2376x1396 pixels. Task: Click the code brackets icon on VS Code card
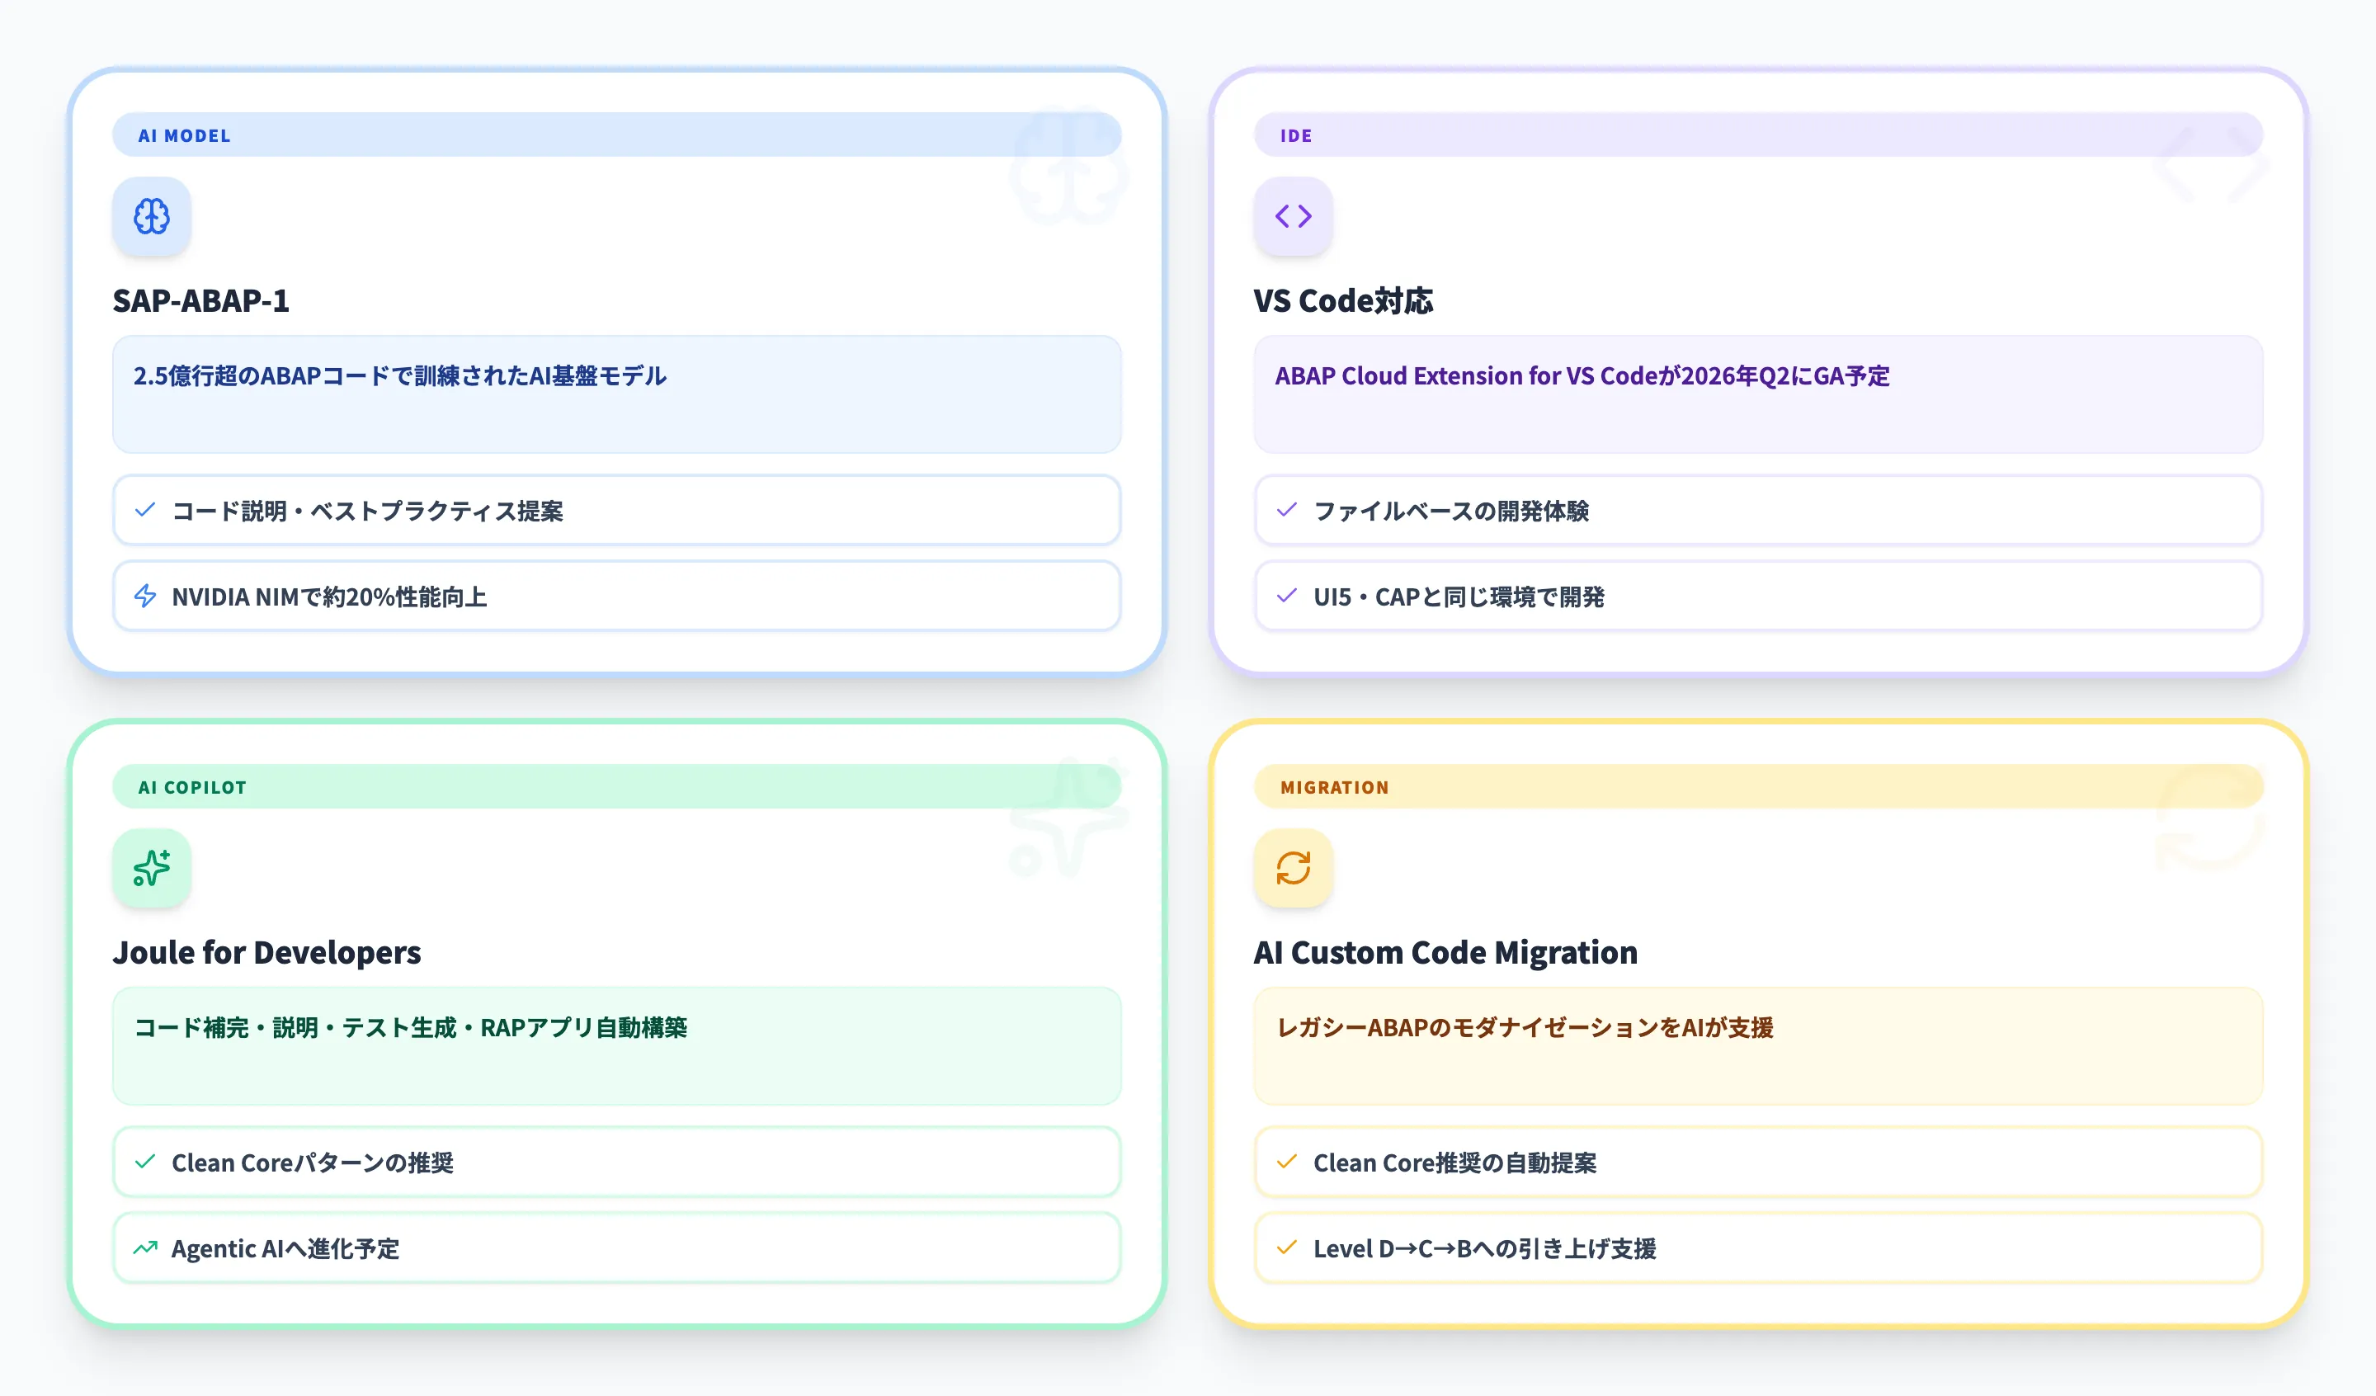pyautogui.click(x=1293, y=217)
